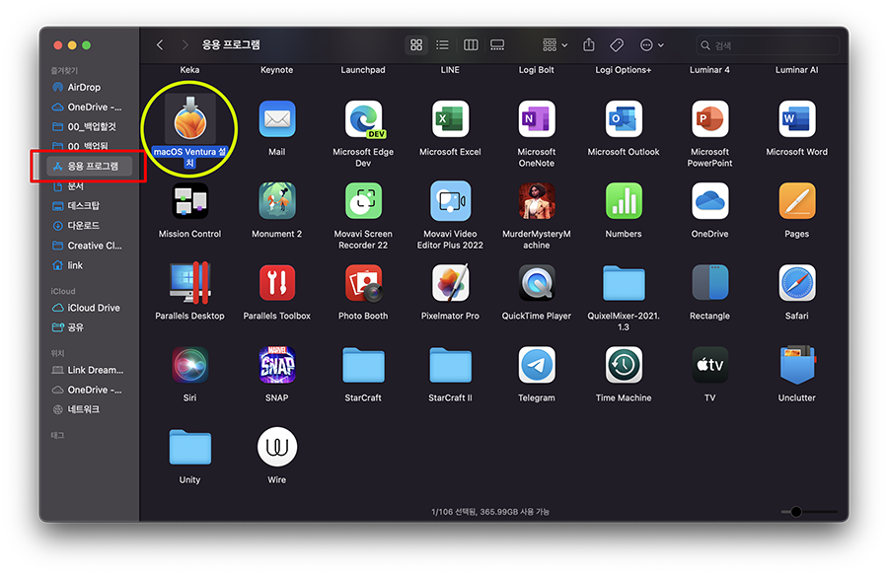
Task: Select the Unity folder
Action: point(190,447)
